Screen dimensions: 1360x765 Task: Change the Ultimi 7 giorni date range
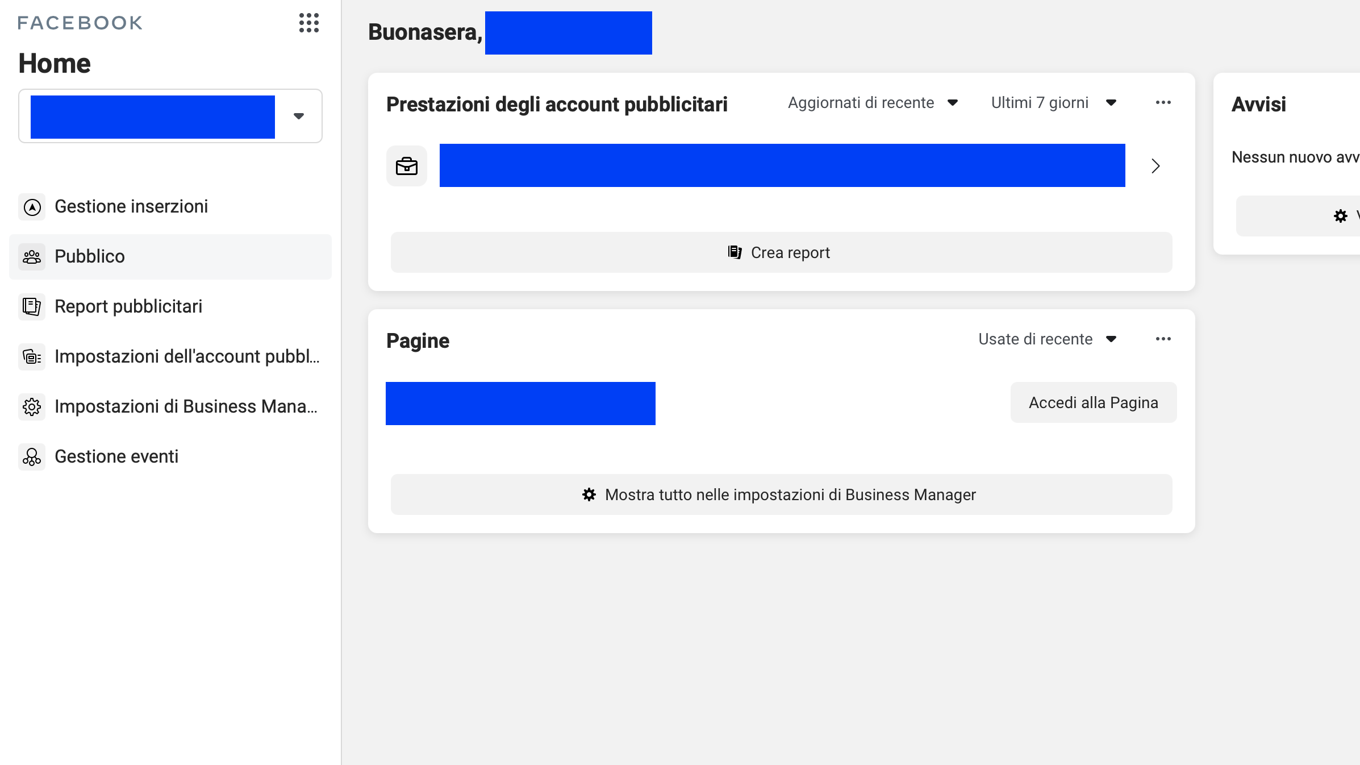click(x=1054, y=103)
